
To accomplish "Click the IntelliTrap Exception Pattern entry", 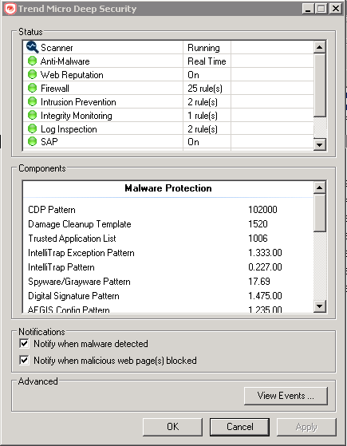I will click(x=81, y=253).
